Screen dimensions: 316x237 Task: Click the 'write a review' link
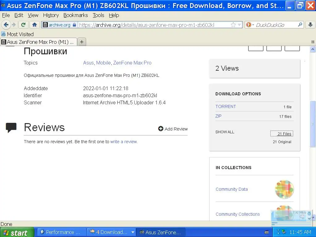coord(123,142)
